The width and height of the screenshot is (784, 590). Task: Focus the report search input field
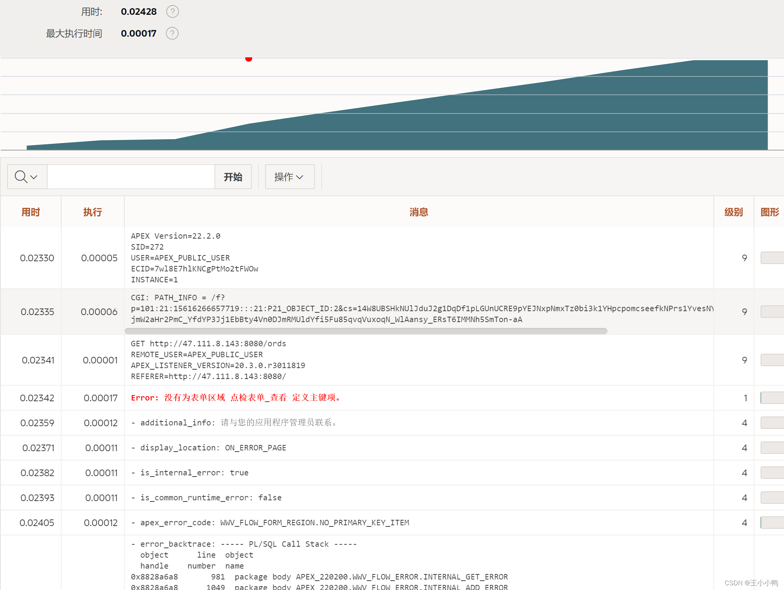tap(131, 177)
